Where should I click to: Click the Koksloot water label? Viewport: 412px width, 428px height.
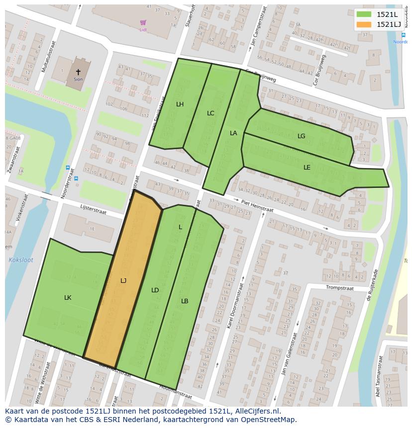pyautogui.click(x=20, y=260)
